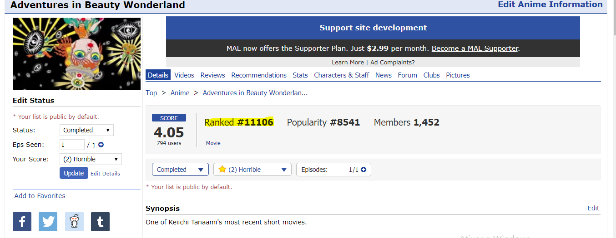Viewport: 616px width, 238px height.
Task: Share on Twitter icon
Action: pos(48,222)
